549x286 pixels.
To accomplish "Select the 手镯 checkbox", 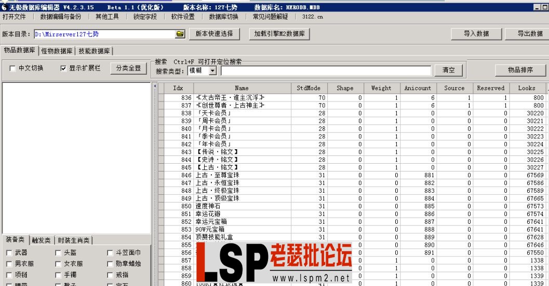I will click(x=58, y=275).
